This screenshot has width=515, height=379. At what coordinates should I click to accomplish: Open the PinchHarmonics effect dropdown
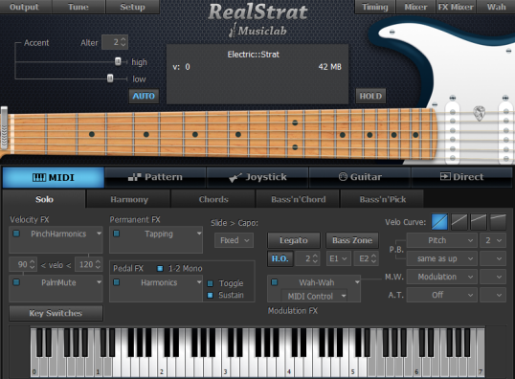(99, 234)
